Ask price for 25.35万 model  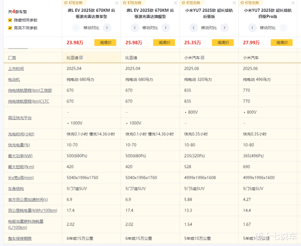coord(223,43)
